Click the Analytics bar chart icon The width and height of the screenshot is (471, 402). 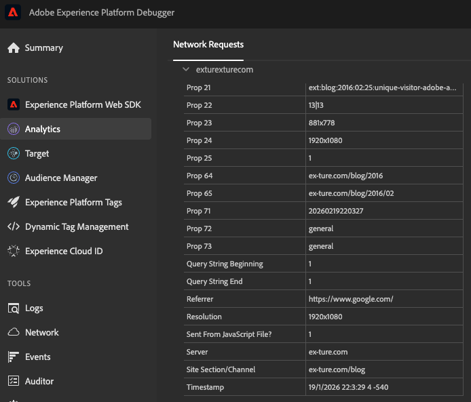pos(14,129)
